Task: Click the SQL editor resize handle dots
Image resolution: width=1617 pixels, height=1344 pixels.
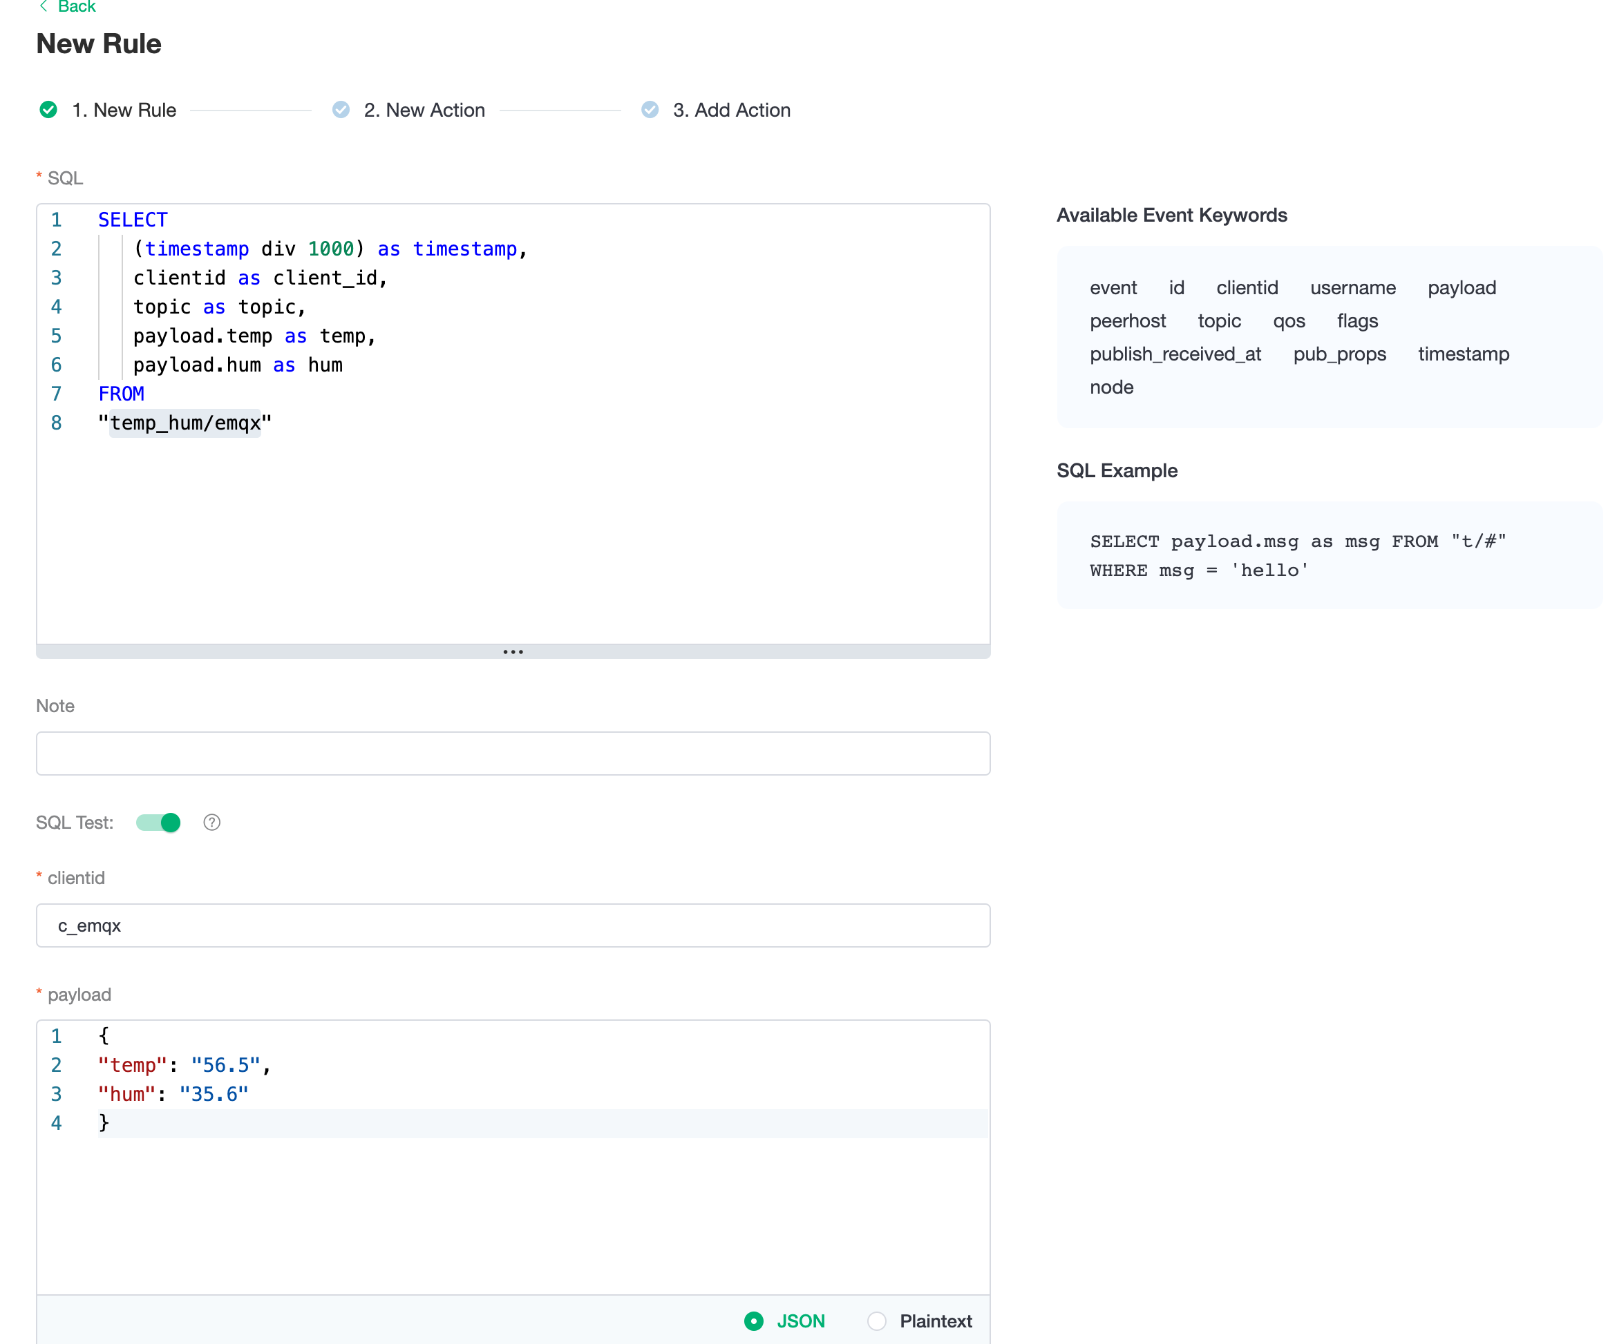Action: [513, 651]
